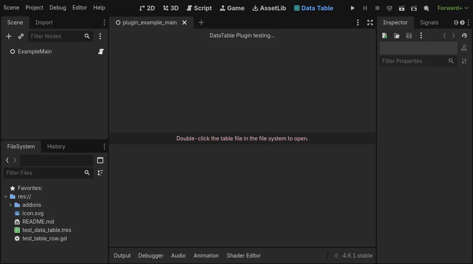473x264 pixels.
Task: Save the current resource with the save icon
Action: click(x=409, y=35)
